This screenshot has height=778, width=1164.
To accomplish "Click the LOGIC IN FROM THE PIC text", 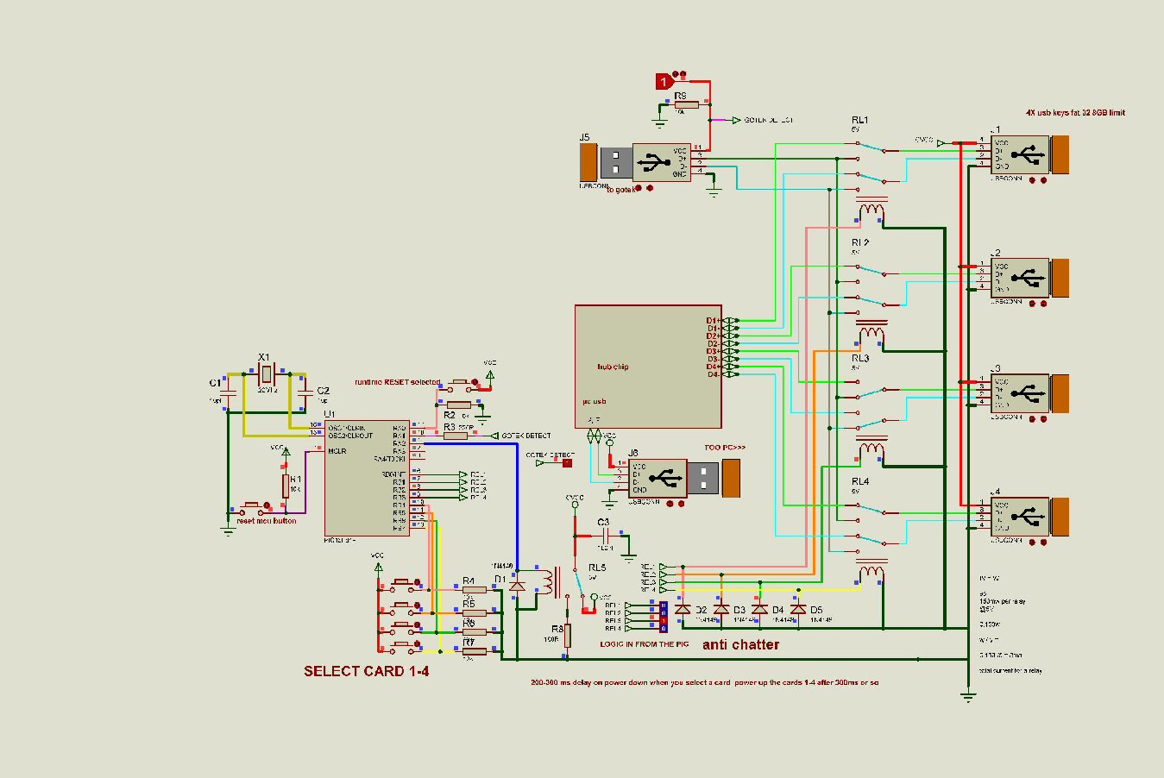I will tap(645, 644).
